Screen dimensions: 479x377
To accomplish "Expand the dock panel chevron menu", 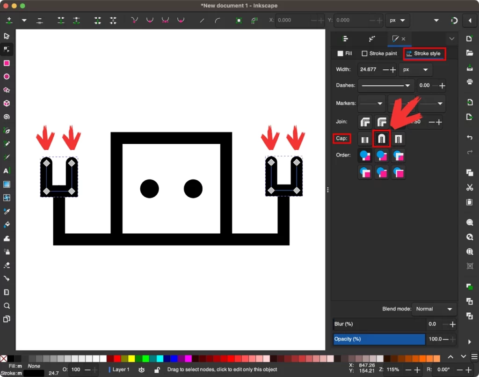I will coord(452,39).
